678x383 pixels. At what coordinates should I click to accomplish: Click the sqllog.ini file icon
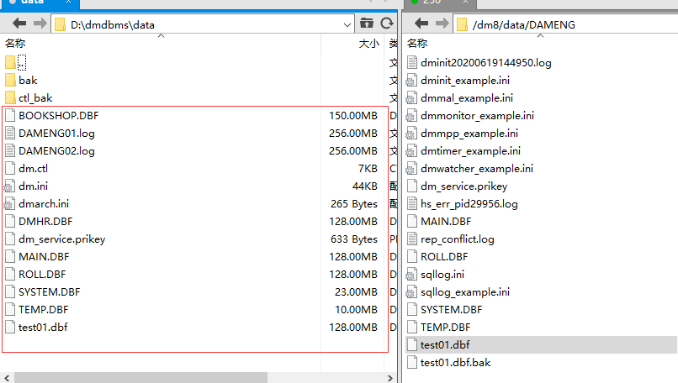pyautogui.click(x=411, y=274)
